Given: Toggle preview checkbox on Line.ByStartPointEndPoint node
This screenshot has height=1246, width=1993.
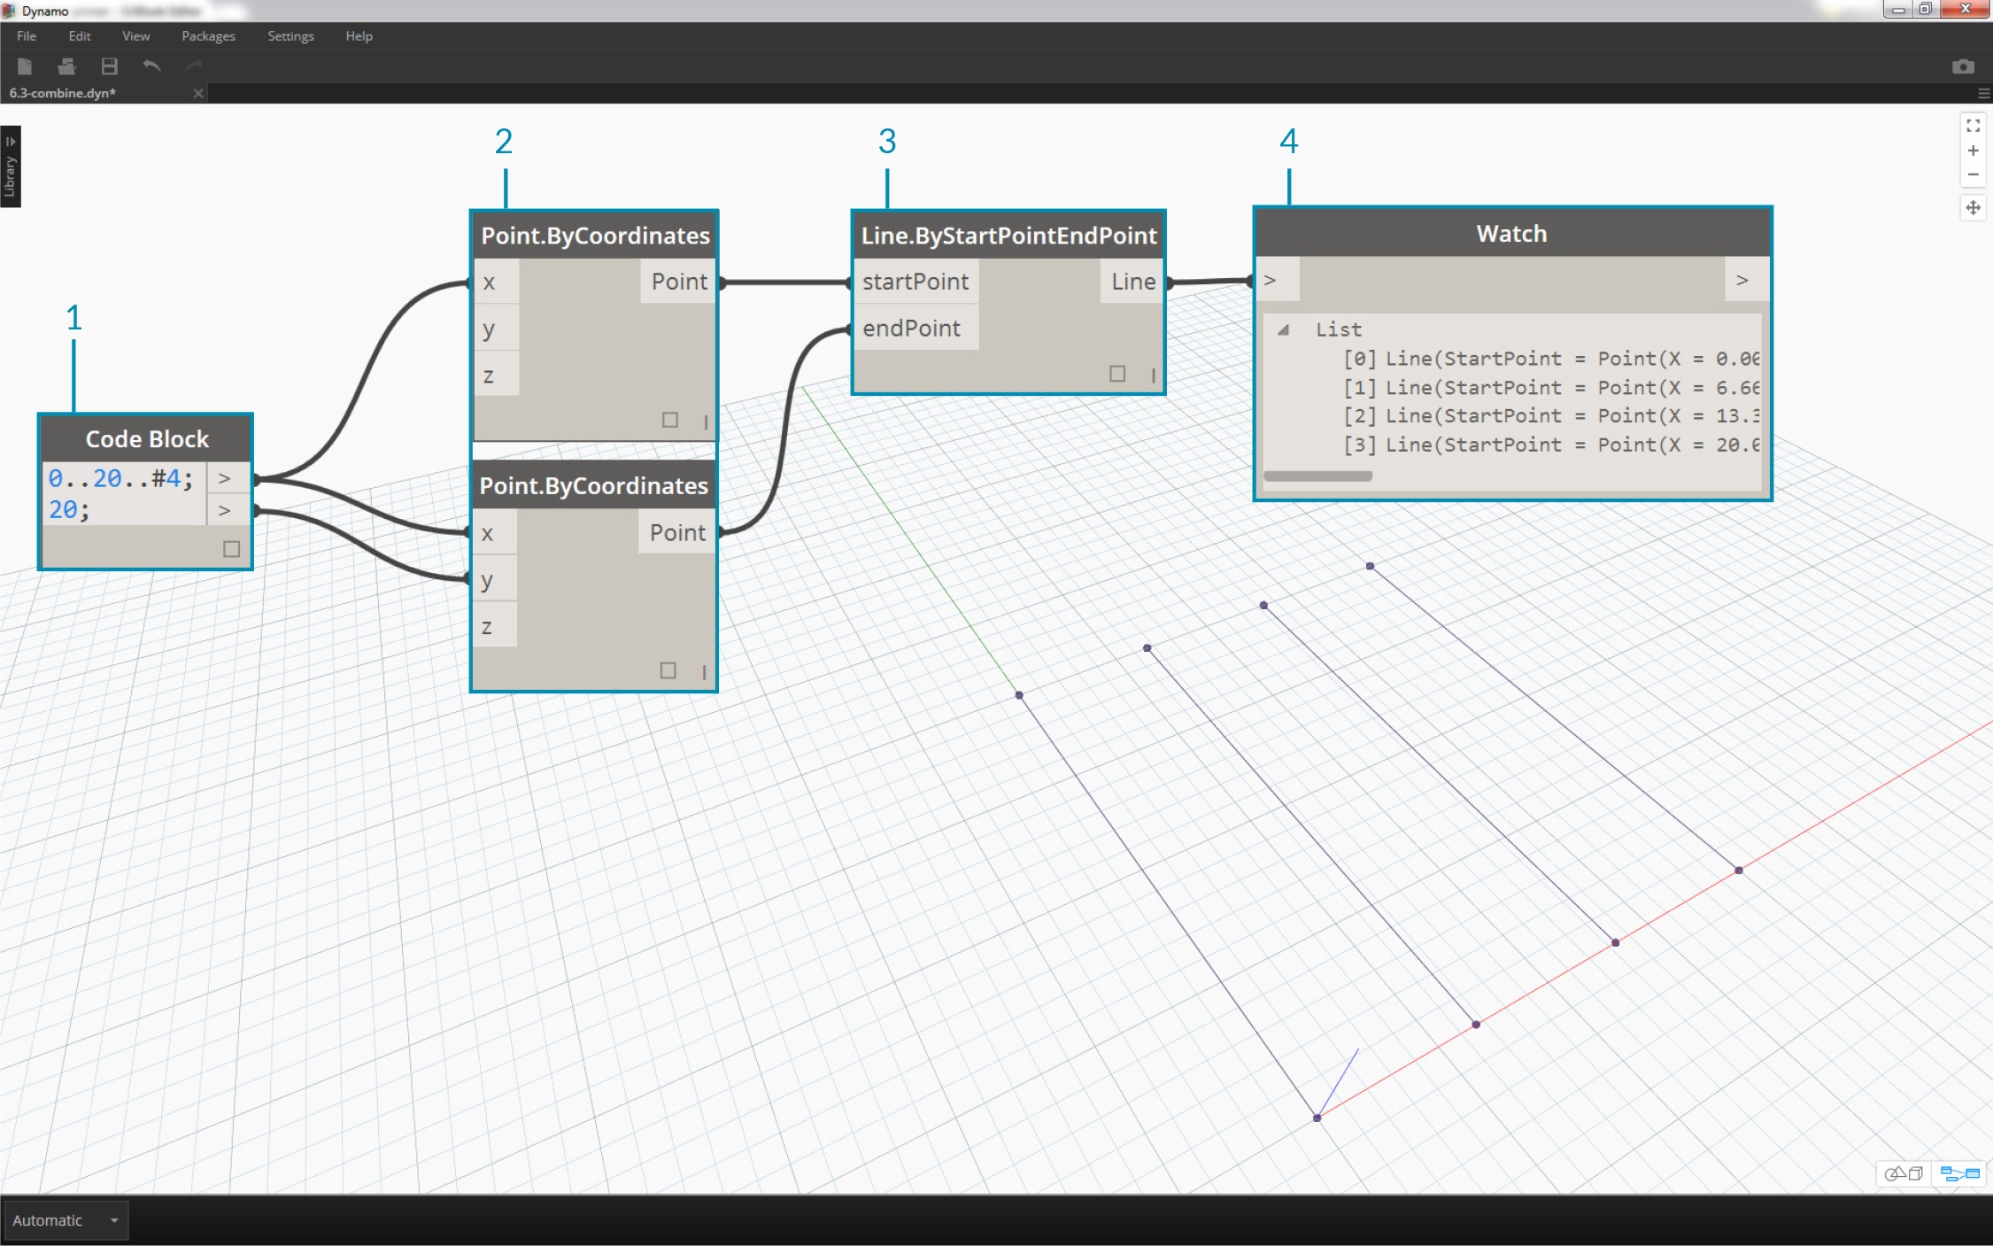Looking at the screenshot, I should coord(1117,374).
